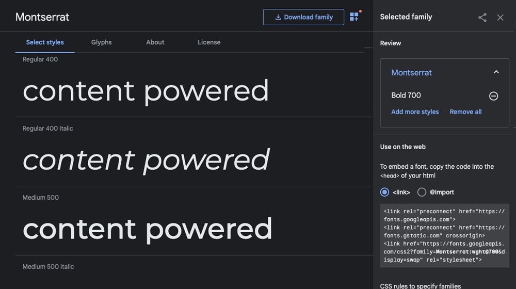516x289 pixels.
Task: Close the Selected family panel
Action: [500, 18]
